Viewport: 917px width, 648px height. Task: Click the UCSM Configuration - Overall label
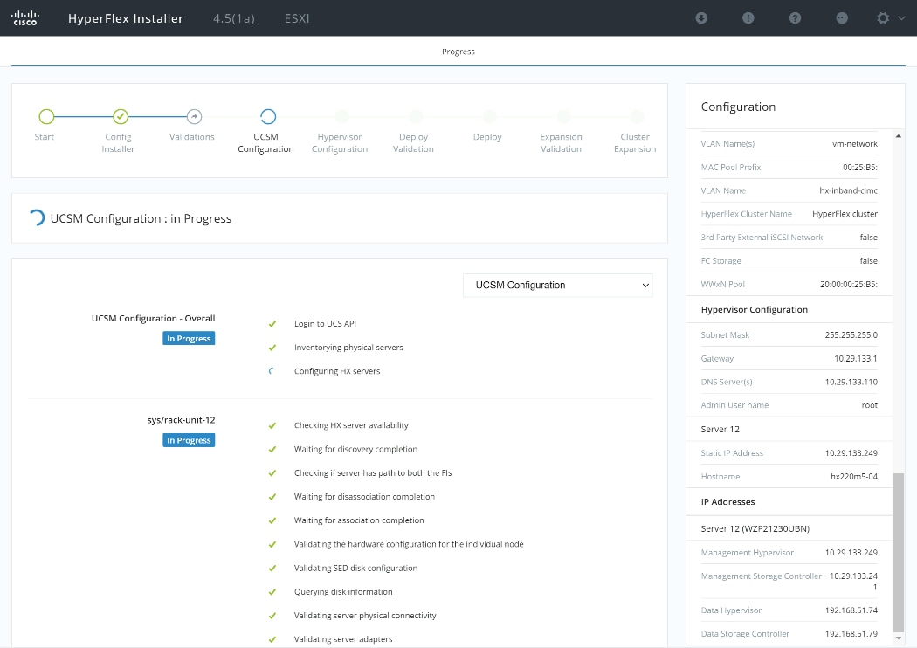click(153, 318)
